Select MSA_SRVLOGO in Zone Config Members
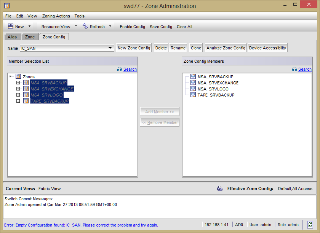Viewport: 320px width, 233px height. tap(213, 89)
